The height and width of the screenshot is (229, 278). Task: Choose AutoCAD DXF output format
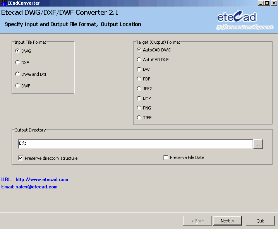coord(139,60)
